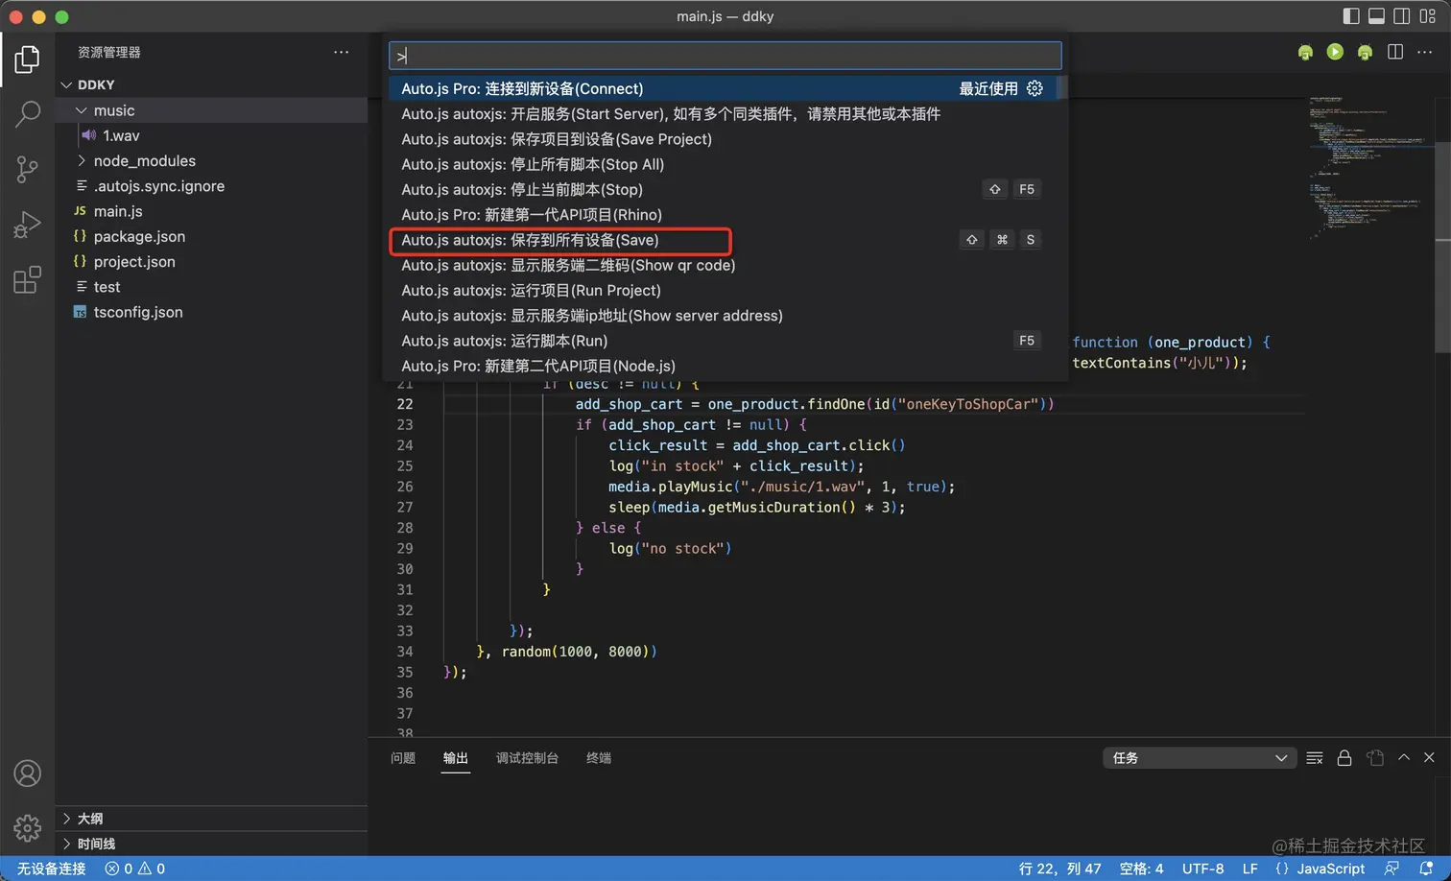Open main.js in explorer

coord(211,211)
